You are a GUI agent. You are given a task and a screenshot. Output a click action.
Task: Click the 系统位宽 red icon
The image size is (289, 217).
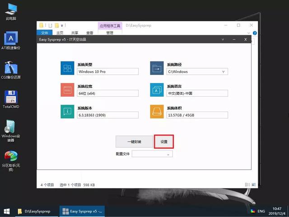(67, 90)
